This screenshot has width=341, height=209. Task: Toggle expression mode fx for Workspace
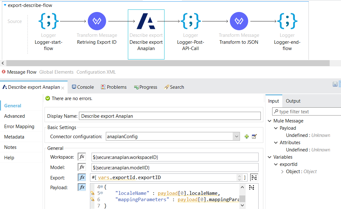point(82,157)
